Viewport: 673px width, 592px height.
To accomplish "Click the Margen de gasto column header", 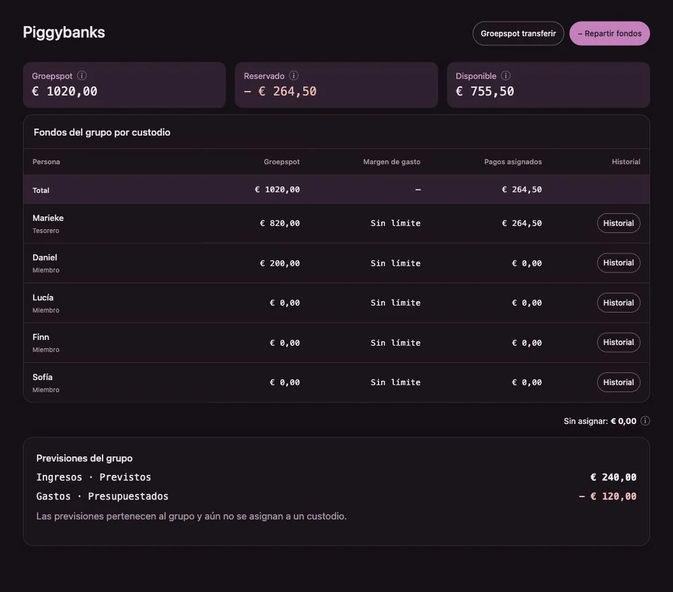I will 392,161.
